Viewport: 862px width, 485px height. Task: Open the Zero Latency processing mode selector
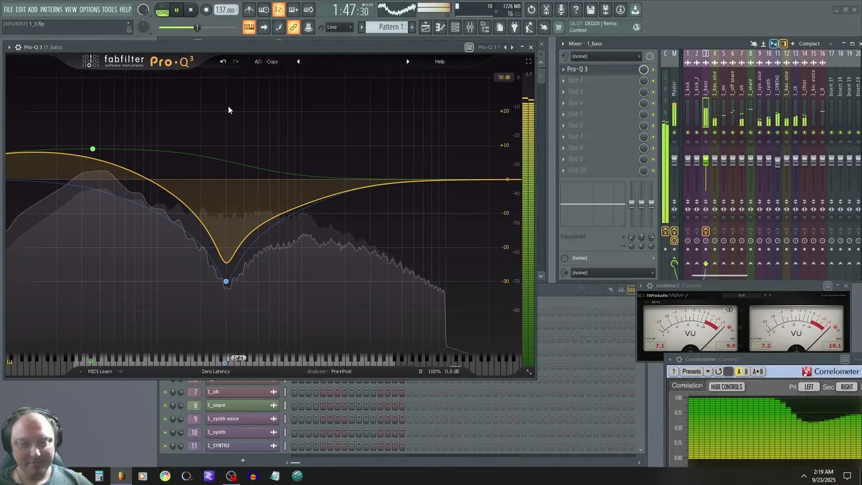(x=215, y=371)
